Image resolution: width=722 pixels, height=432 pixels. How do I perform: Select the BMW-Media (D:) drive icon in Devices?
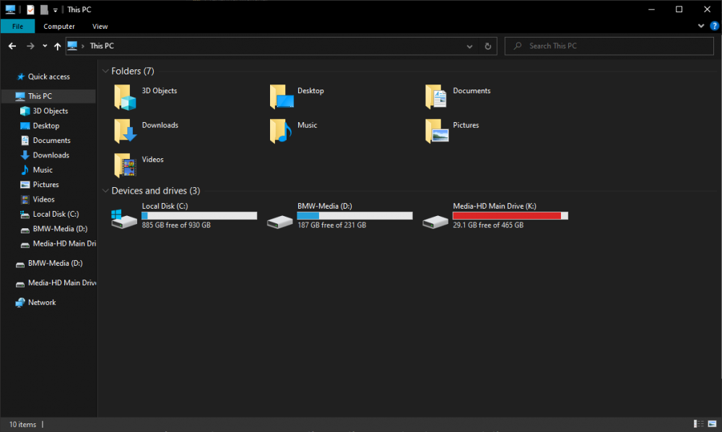tap(279, 222)
